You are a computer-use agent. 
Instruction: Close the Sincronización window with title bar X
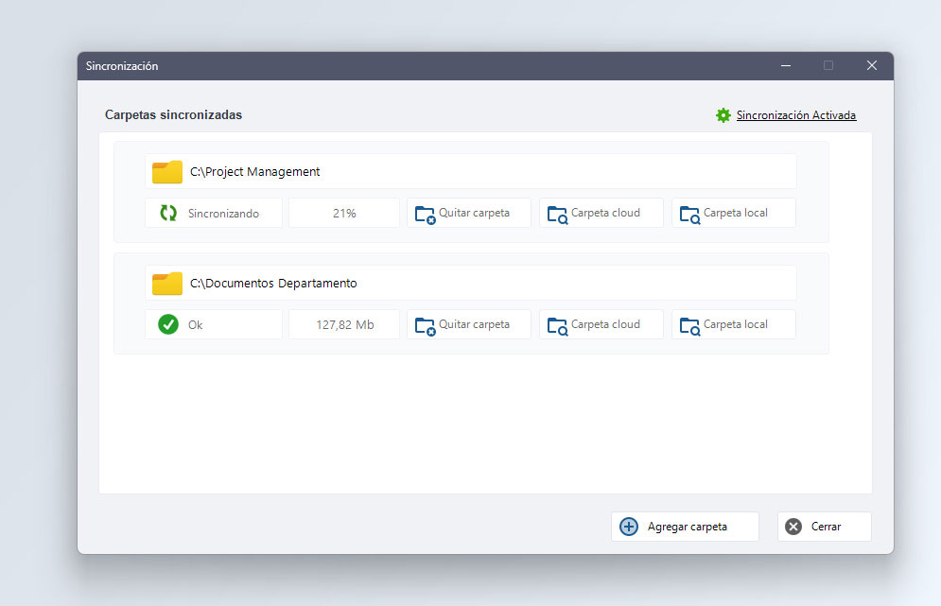tap(872, 65)
